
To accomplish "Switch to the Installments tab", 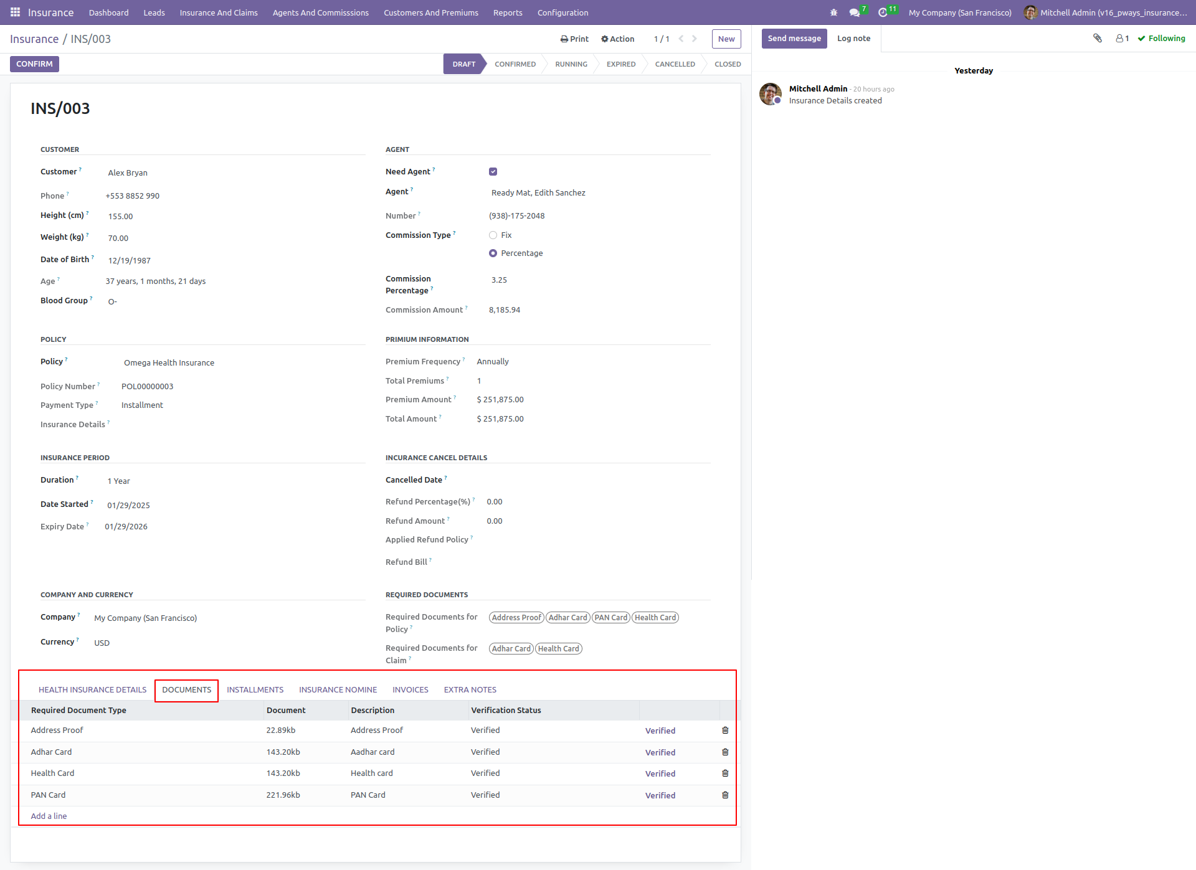I will pos(255,690).
